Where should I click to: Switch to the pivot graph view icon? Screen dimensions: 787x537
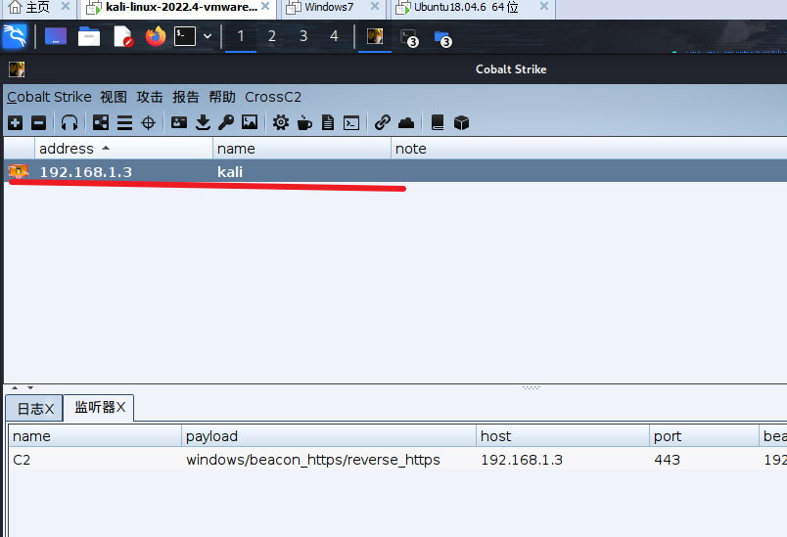click(x=101, y=123)
